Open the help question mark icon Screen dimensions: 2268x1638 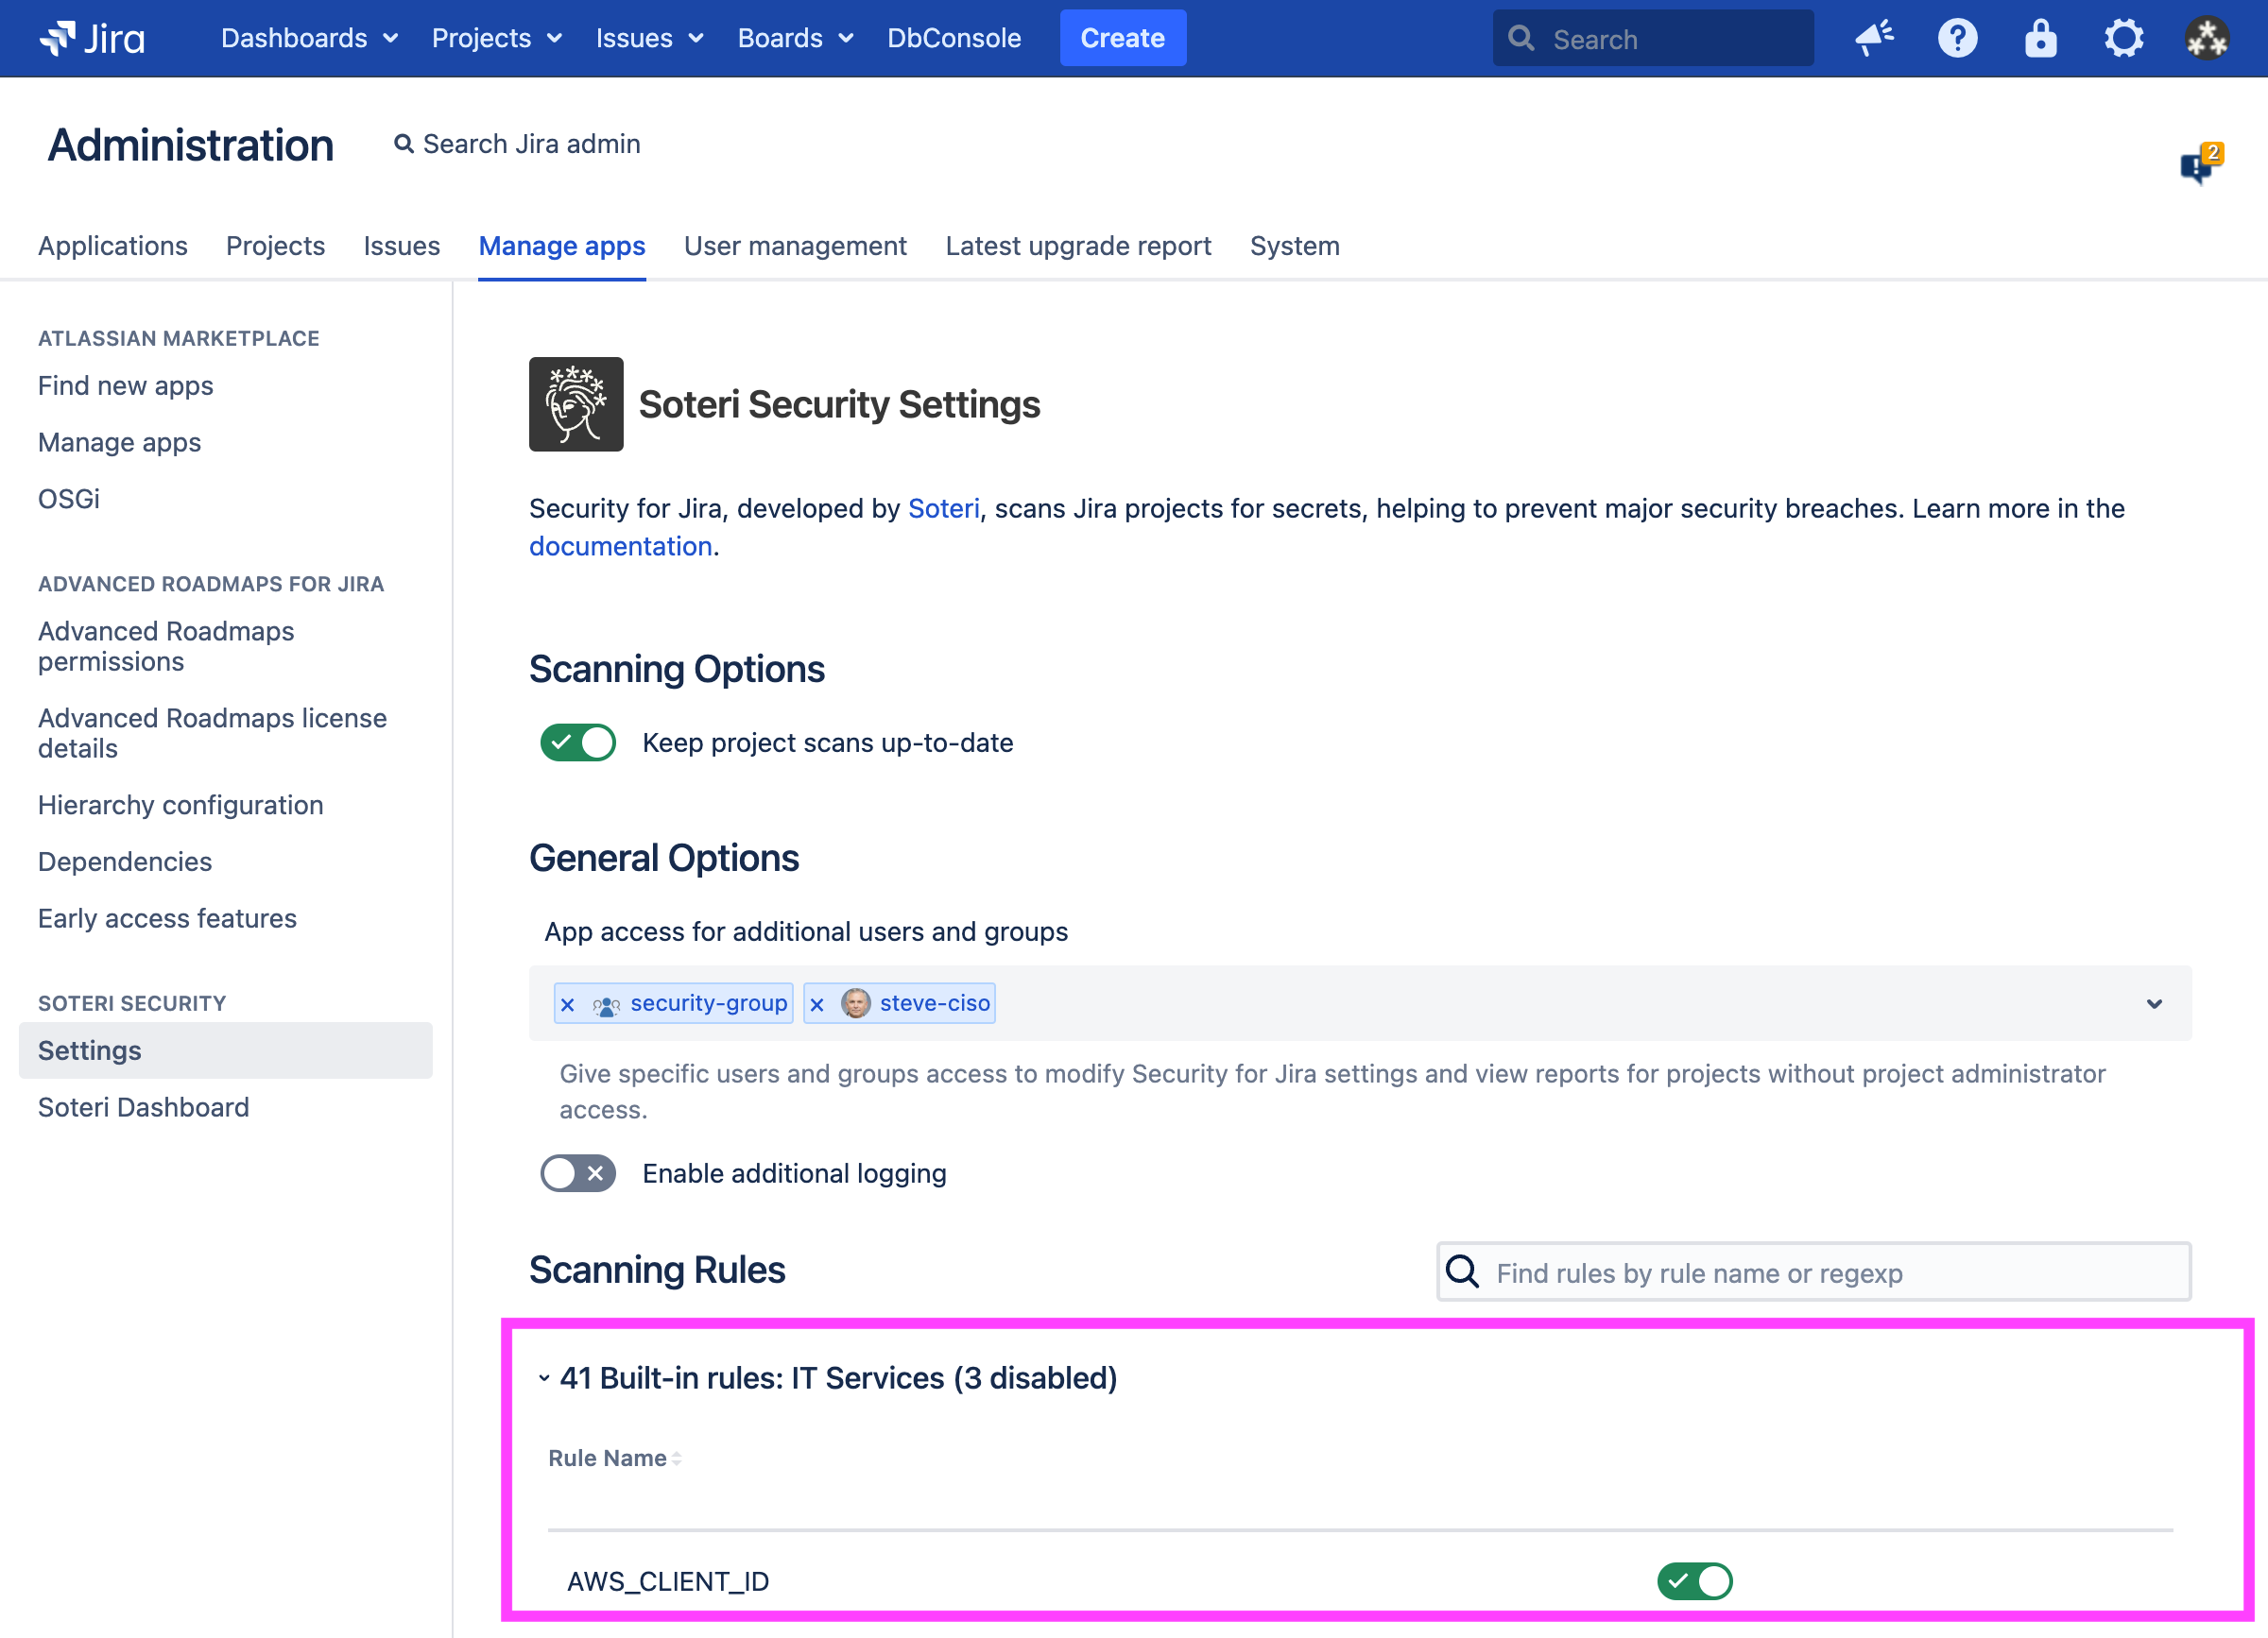(x=1957, y=38)
